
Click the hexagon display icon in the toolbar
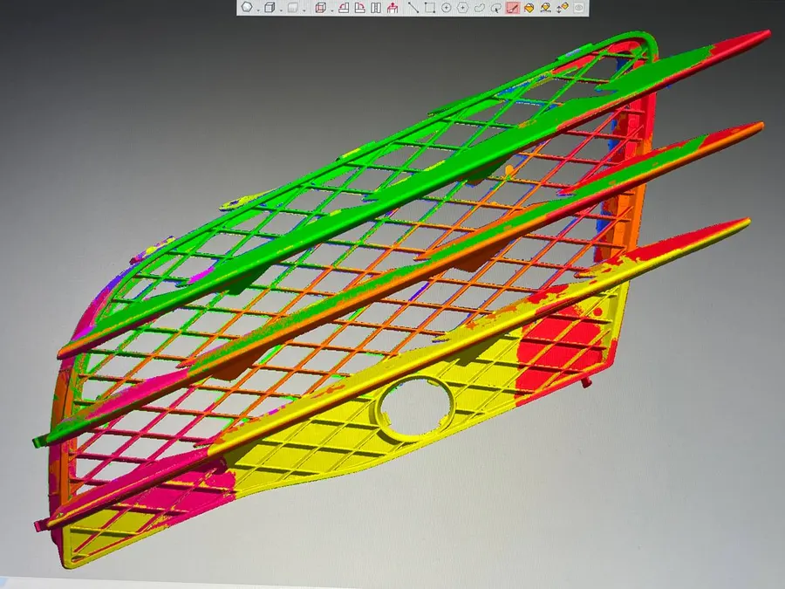point(246,7)
